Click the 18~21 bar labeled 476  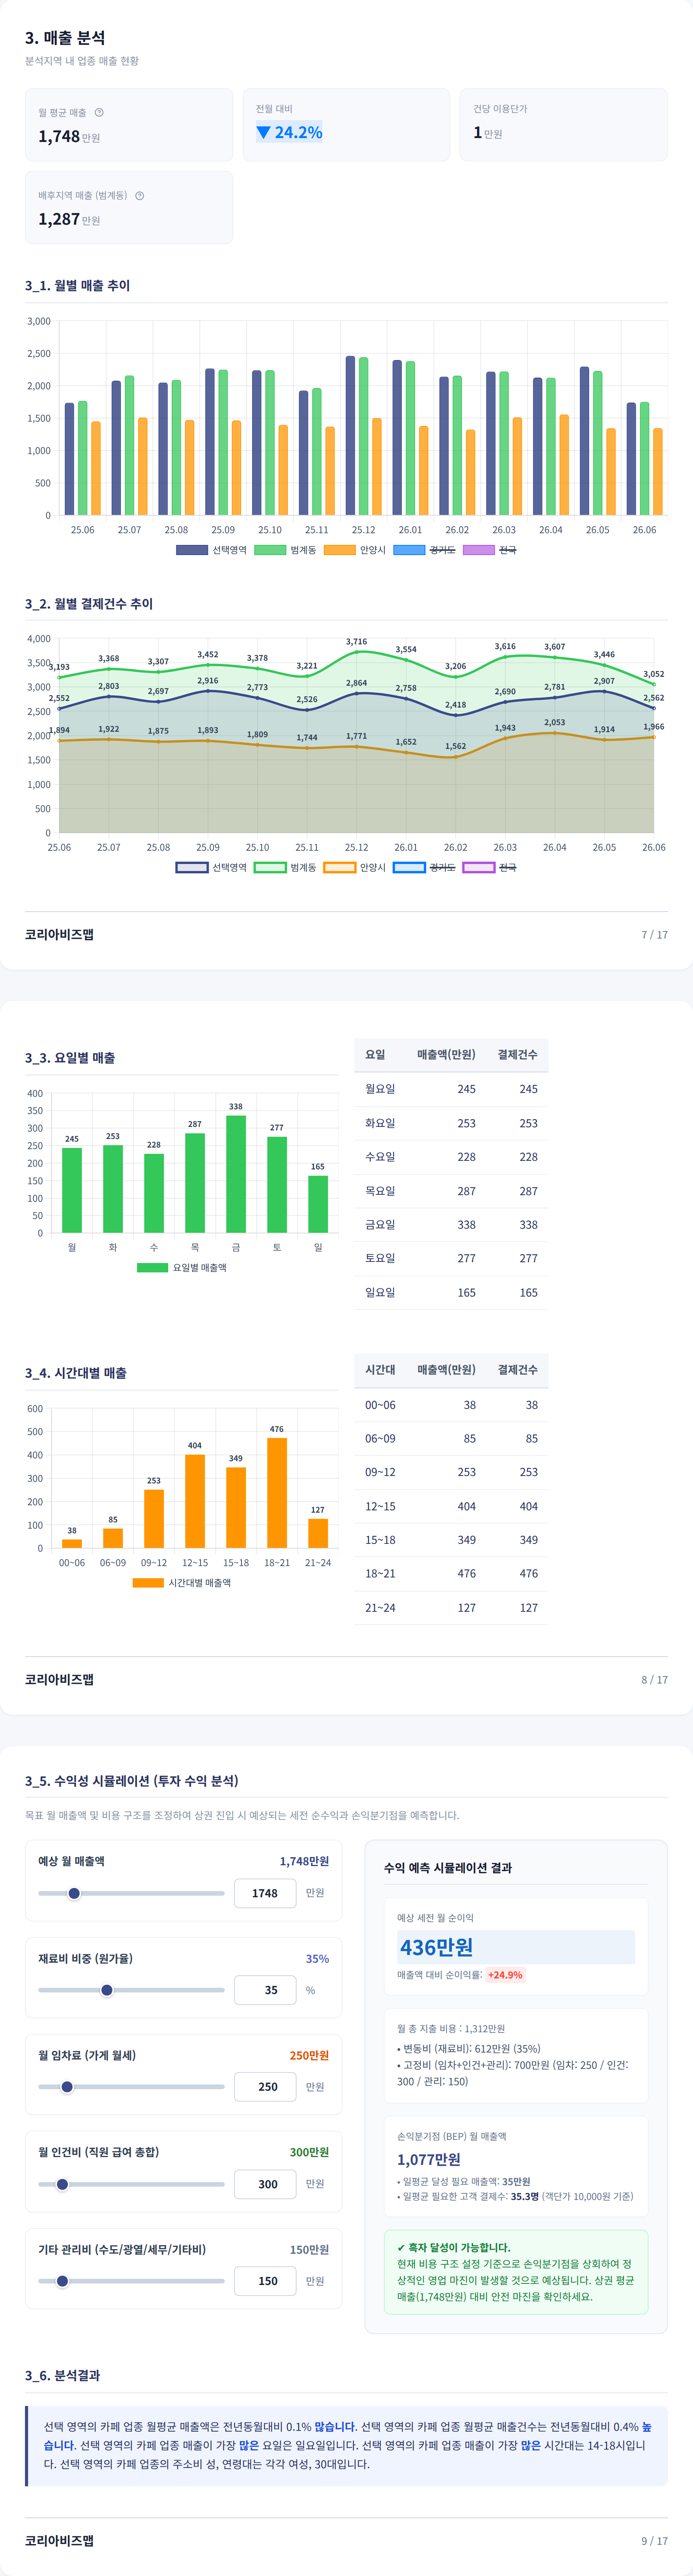277,1493
